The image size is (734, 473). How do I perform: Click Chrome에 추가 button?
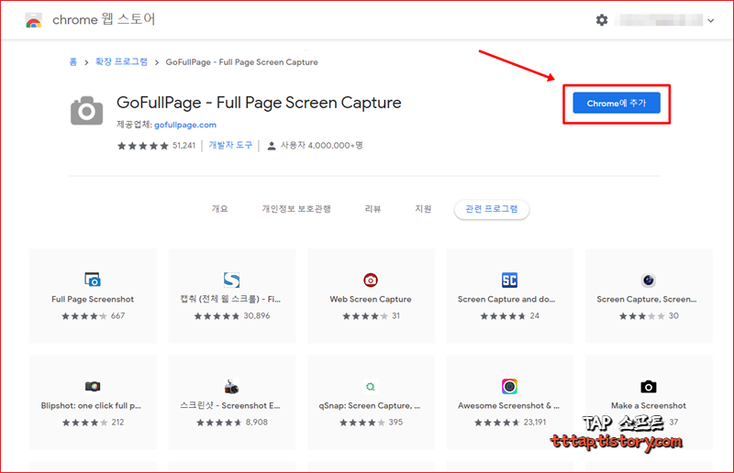[617, 103]
